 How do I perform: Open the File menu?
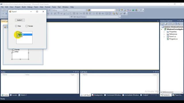2,7
